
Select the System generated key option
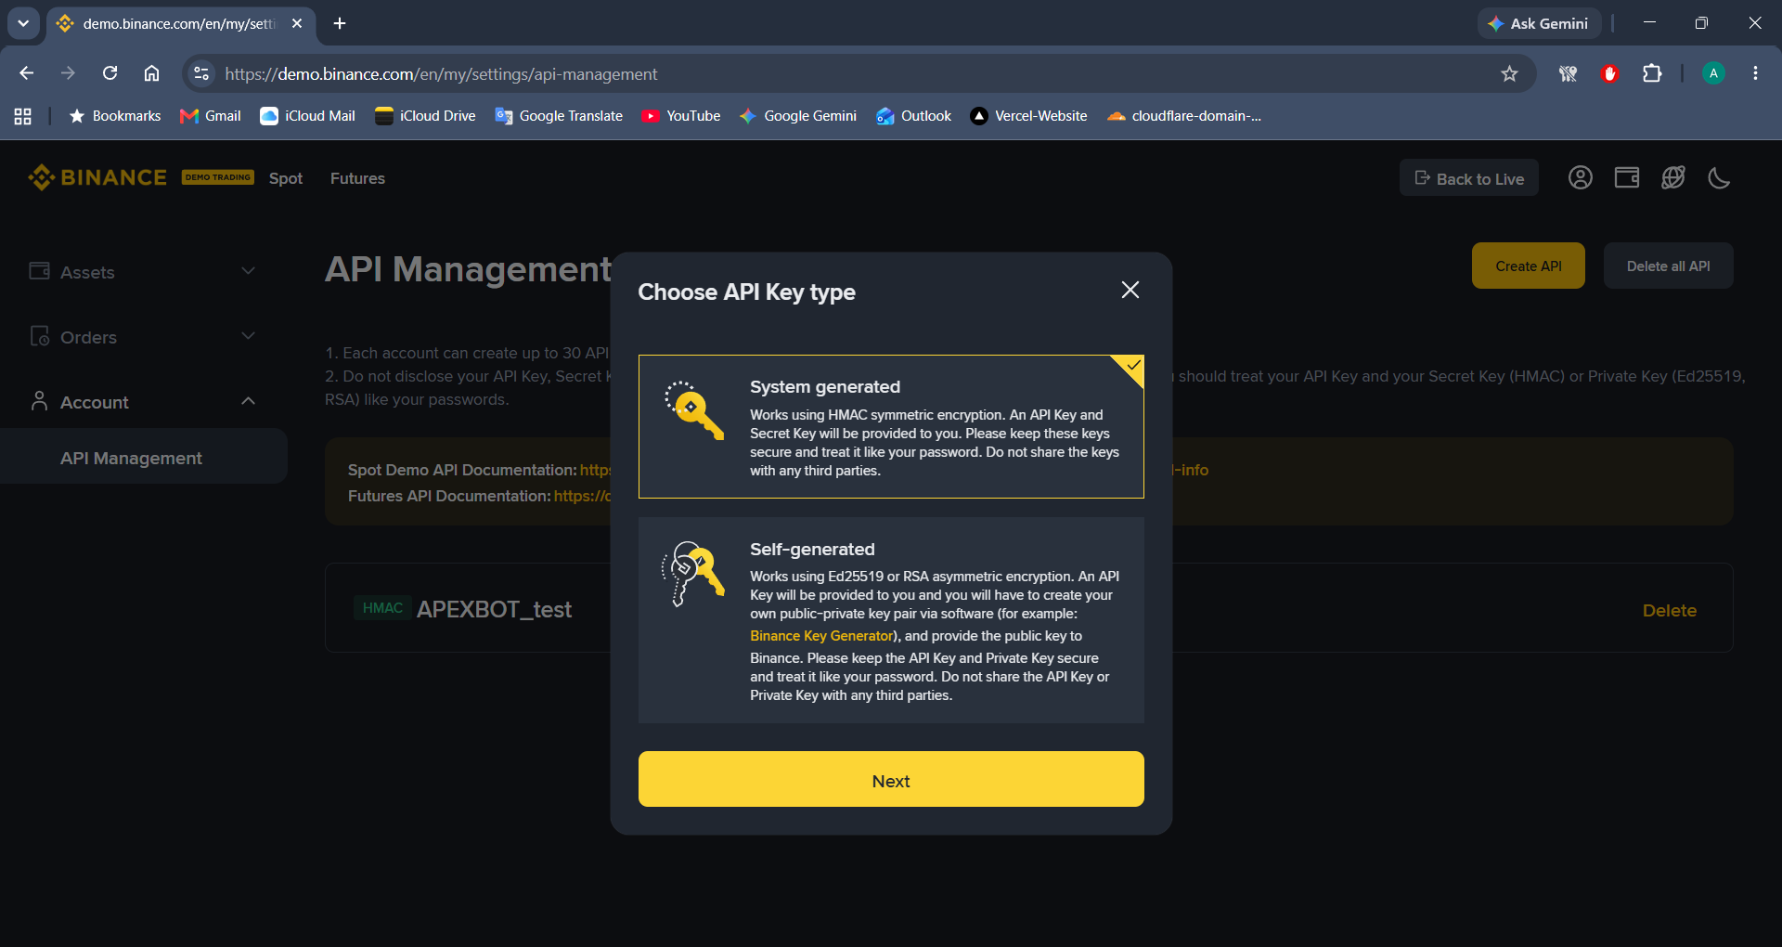click(891, 427)
